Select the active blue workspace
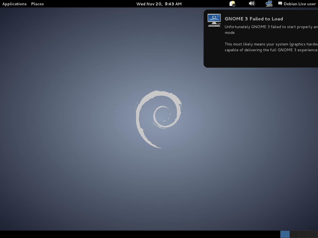 tap(285, 234)
